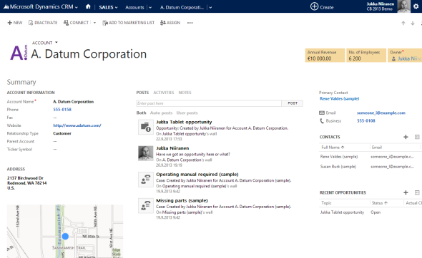The height and width of the screenshot is (258, 422).
Task: Expand the CONNECT dropdown arrow
Action: (x=94, y=23)
